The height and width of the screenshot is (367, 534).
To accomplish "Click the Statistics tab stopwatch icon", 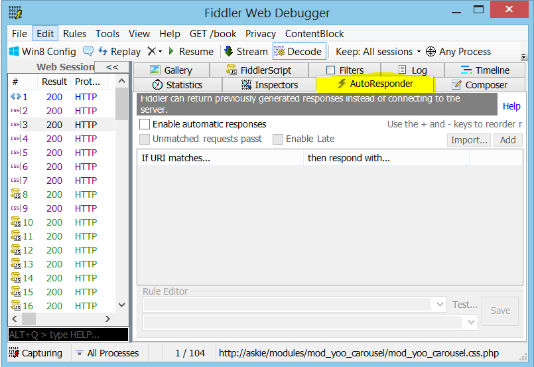I will click(157, 84).
